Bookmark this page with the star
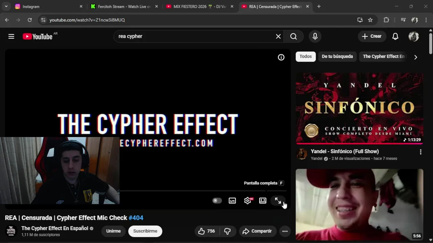Viewport: 433px width, 243px height. pyautogui.click(x=370, y=20)
